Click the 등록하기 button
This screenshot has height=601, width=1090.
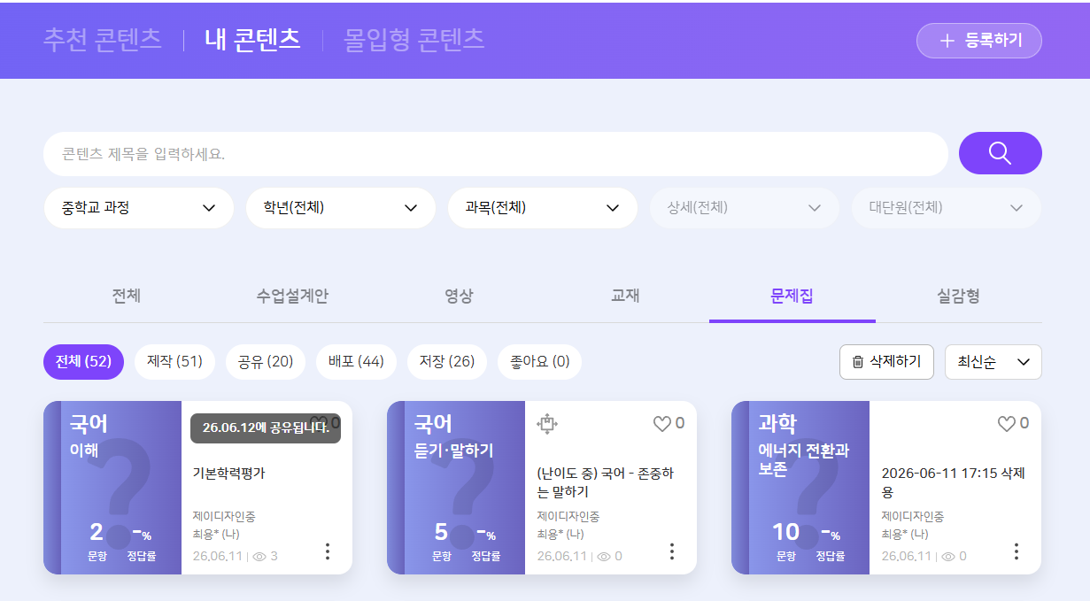click(x=979, y=41)
